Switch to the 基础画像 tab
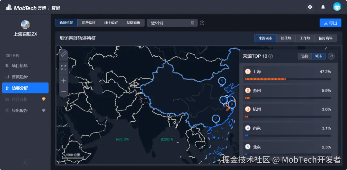This screenshot has width=347, height=170. tap(133, 23)
